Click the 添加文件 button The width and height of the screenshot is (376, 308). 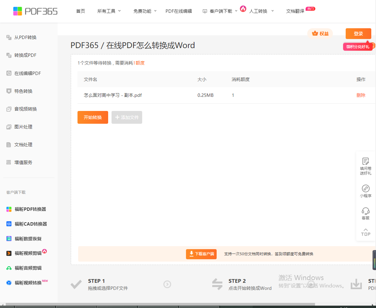tap(127, 117)
